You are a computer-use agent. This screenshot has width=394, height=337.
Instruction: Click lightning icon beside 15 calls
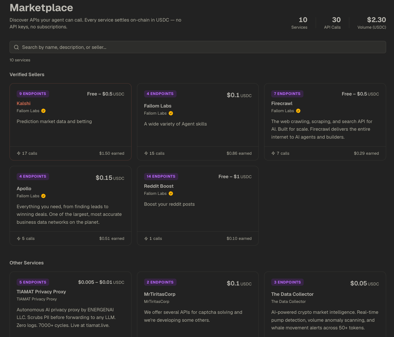(x=146, y=153)
